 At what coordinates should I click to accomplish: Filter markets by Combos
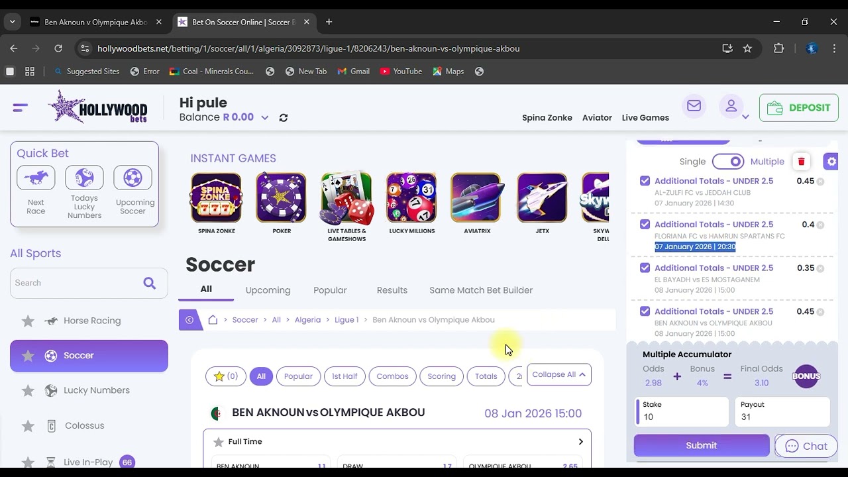click(392, 376)
